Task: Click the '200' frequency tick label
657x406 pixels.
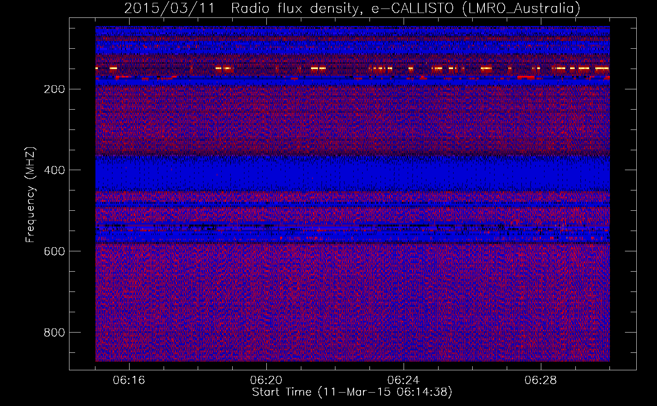Action: [54, 89]
